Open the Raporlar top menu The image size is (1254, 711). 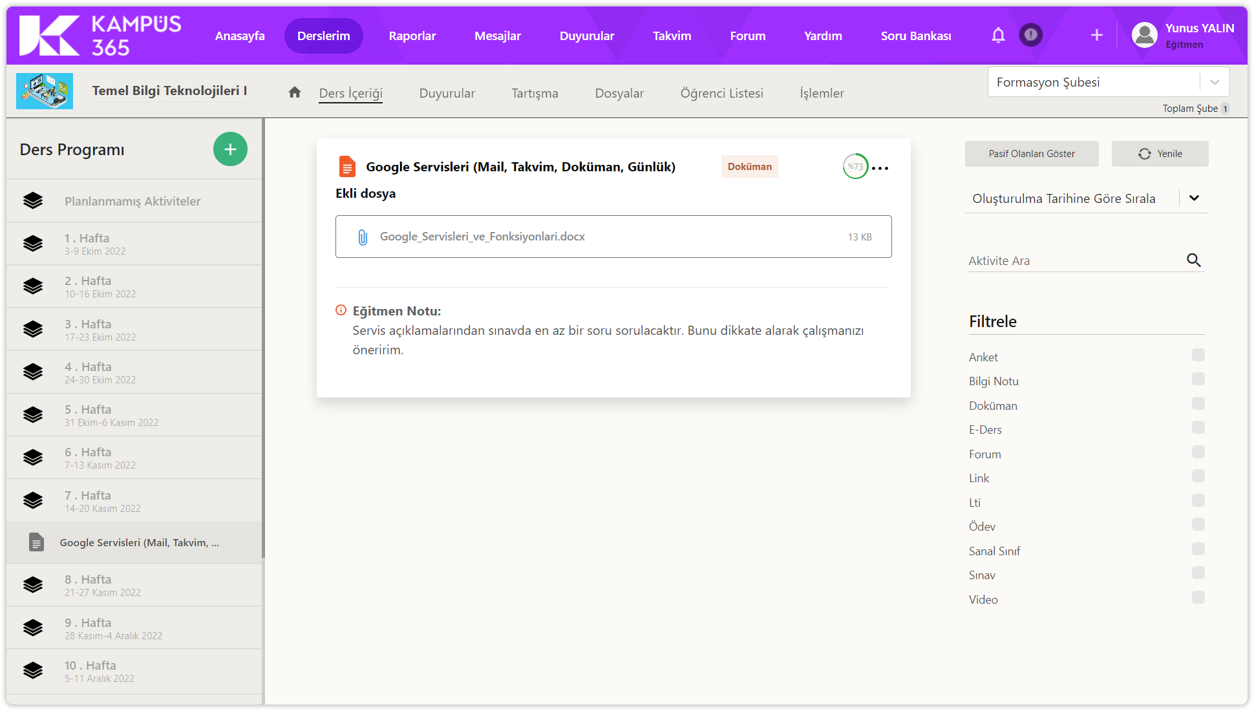pyautogui.click(x=412, y=36)
